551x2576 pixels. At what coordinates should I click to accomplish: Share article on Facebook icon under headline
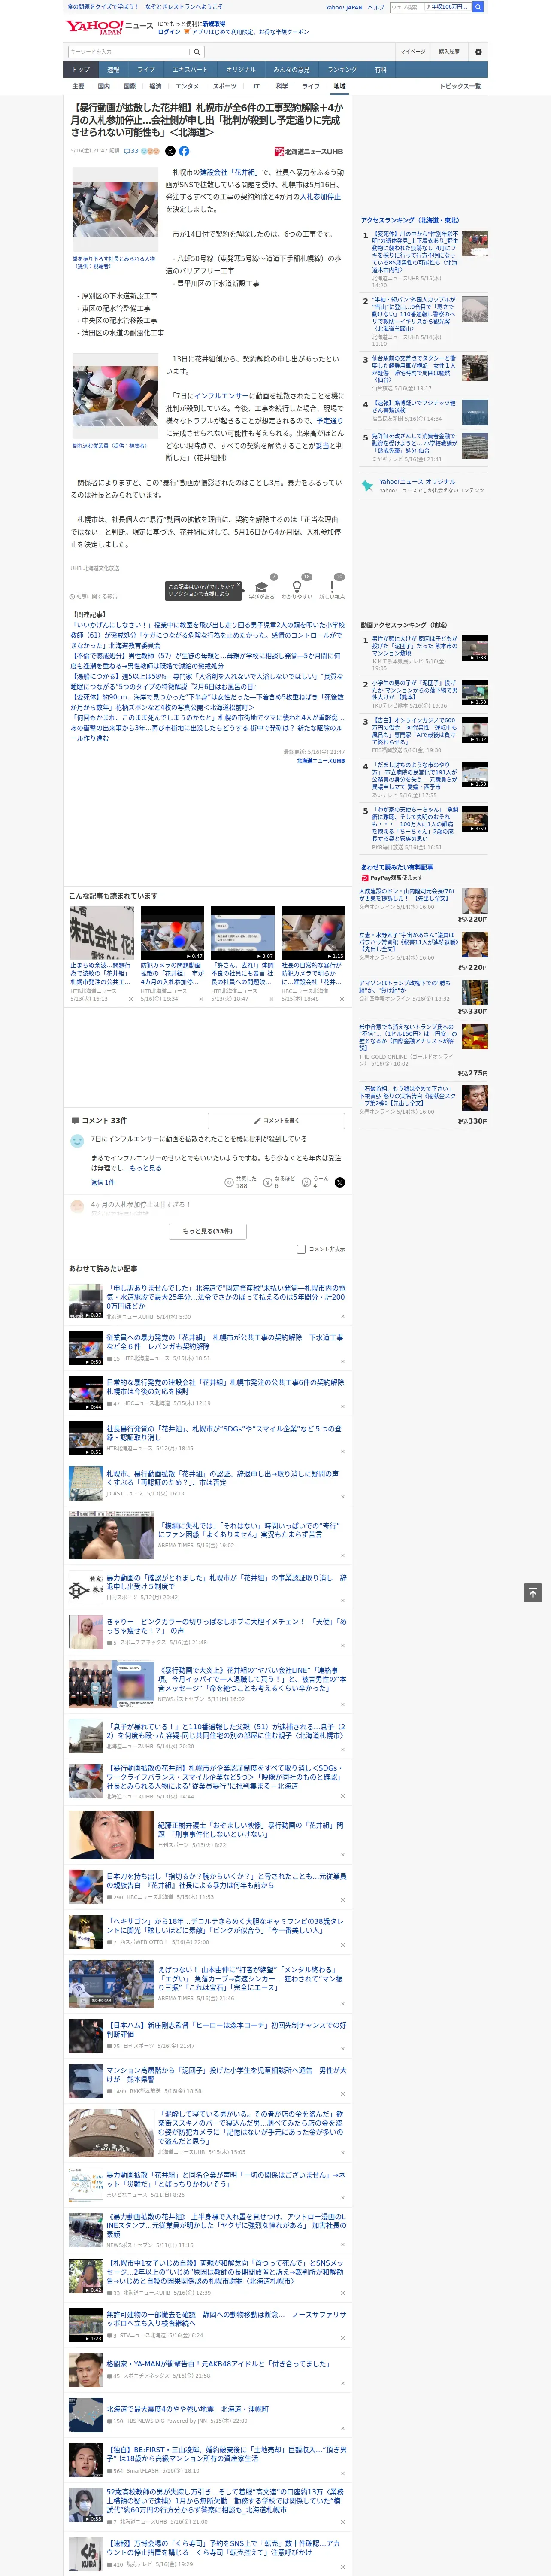point(184,151)
